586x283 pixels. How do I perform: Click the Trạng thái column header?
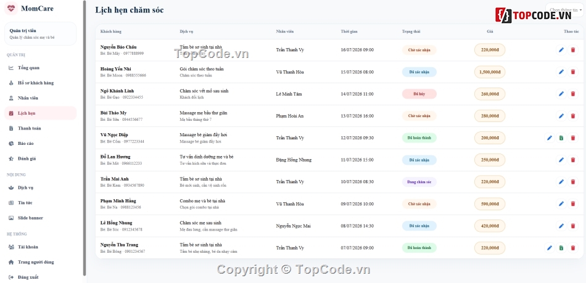(411, 31)
